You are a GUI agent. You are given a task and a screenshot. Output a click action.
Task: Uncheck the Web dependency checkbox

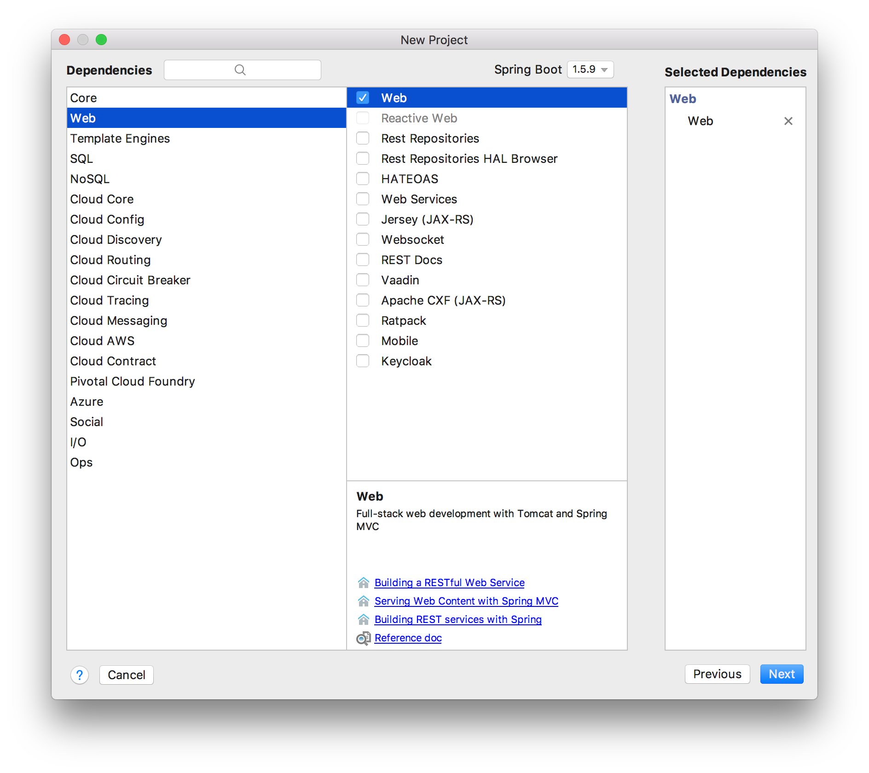pos(363,98)
